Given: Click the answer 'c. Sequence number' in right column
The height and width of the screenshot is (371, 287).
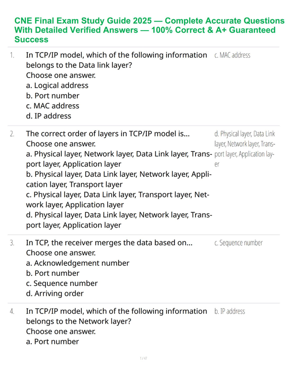Looking at the screenshot, I should tap(239, 243).
